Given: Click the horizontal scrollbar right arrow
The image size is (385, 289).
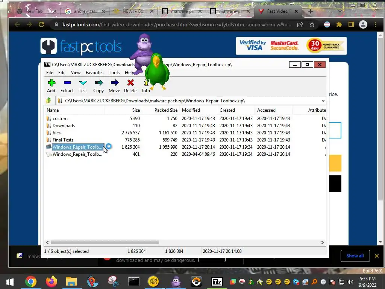Looking at the screenshot, I should coord(322,243).
